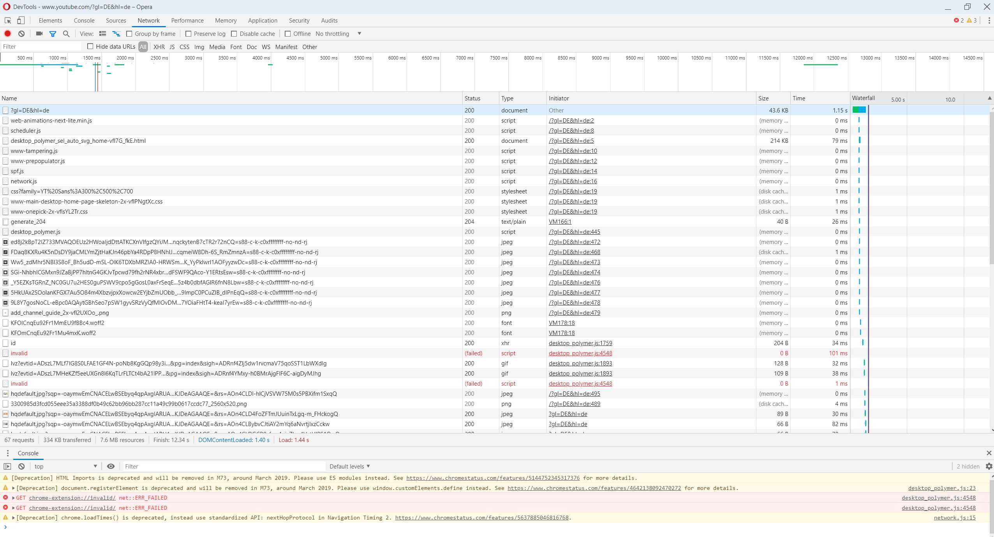The image size is (994, 537).
Task: Open network search magnifier icon
Action: 66,34
